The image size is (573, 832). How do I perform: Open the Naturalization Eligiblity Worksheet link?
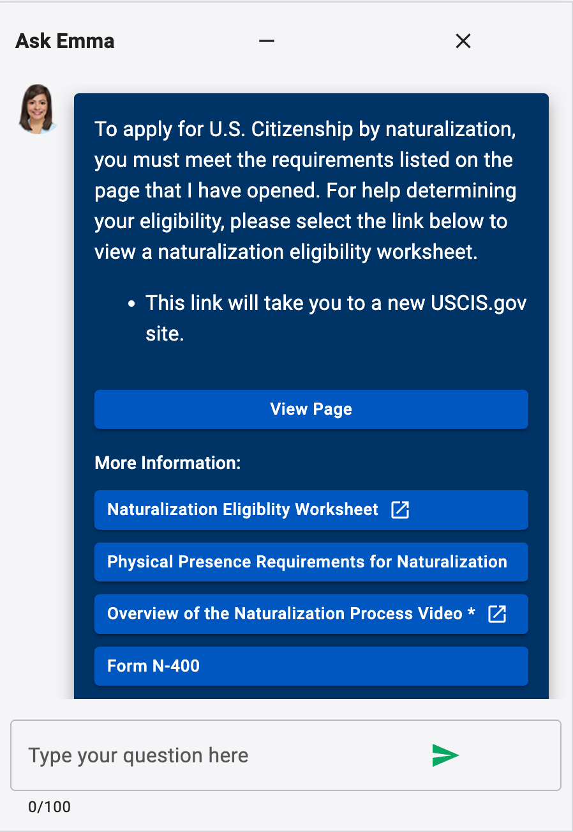[242, 510]
